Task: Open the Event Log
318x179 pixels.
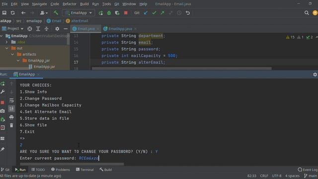Action: pos(308,170)
